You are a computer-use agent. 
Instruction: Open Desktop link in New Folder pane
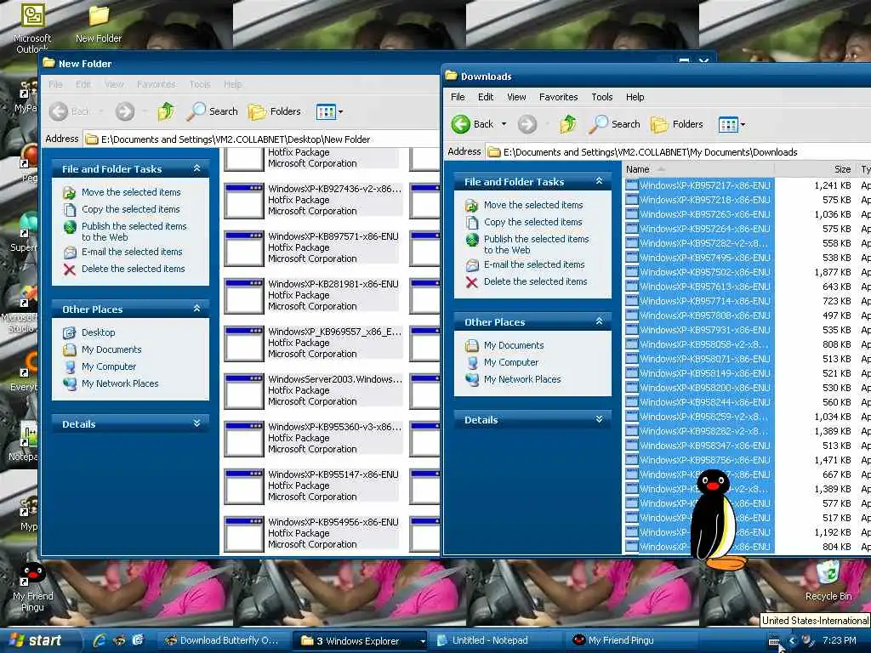pyautogui.click(x=99, y=332)
